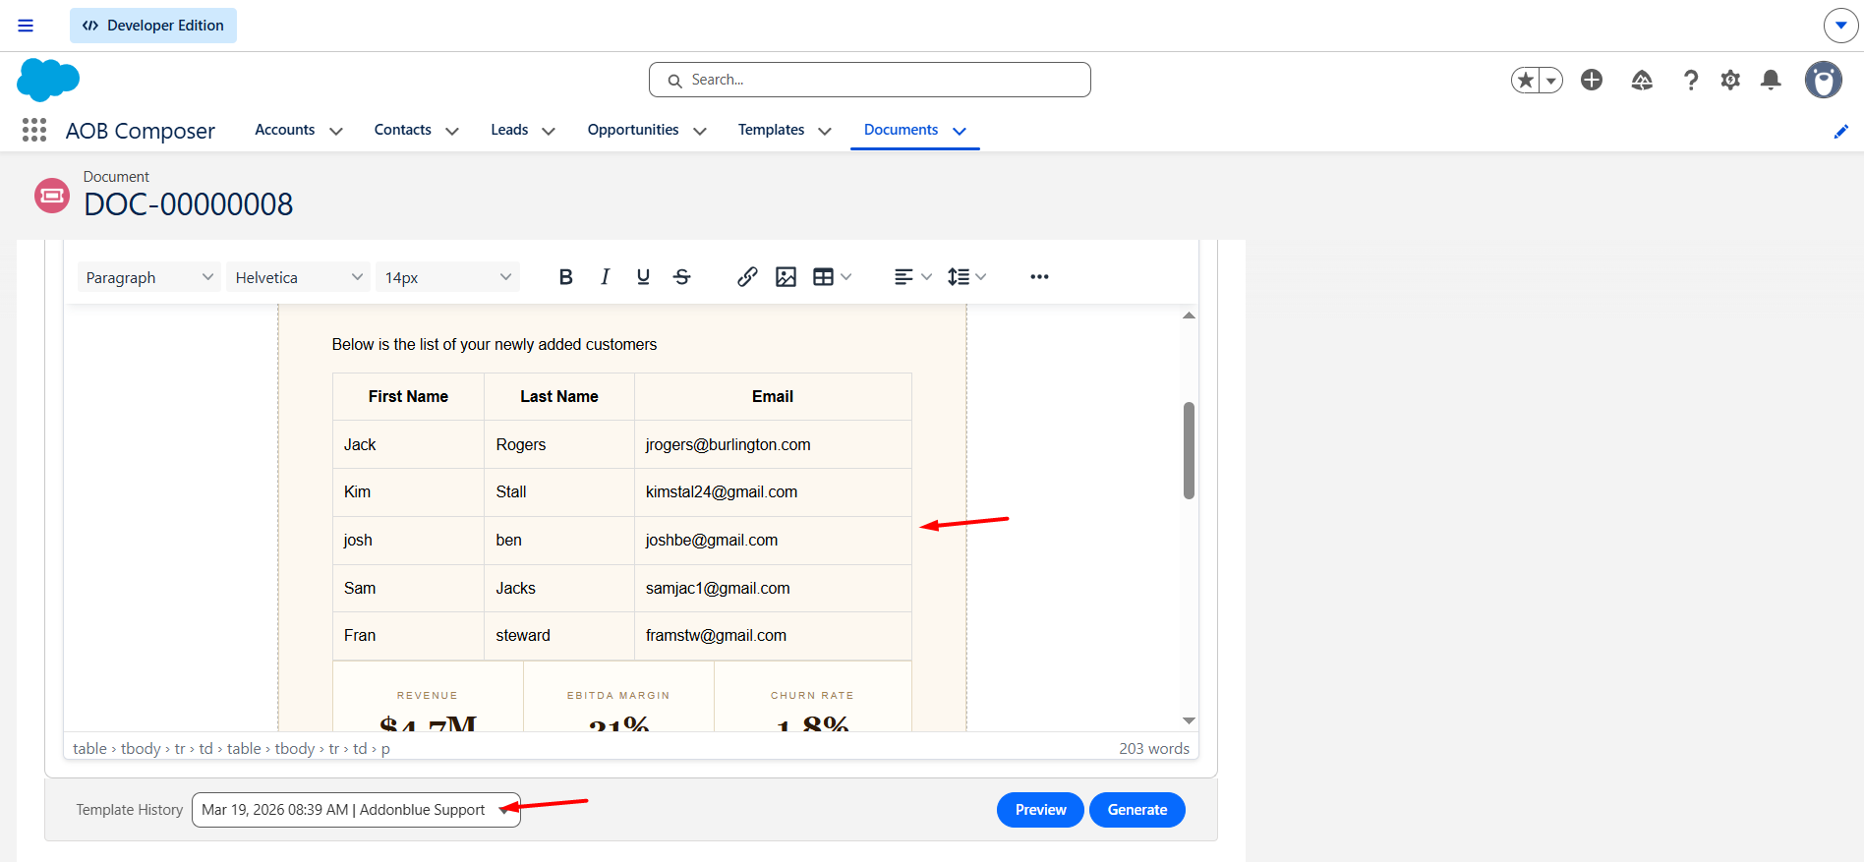Viewport: 1864px width, 862px height.
Task: Expand the top-right circular dropdown arrow
Action: [1840, 26]
